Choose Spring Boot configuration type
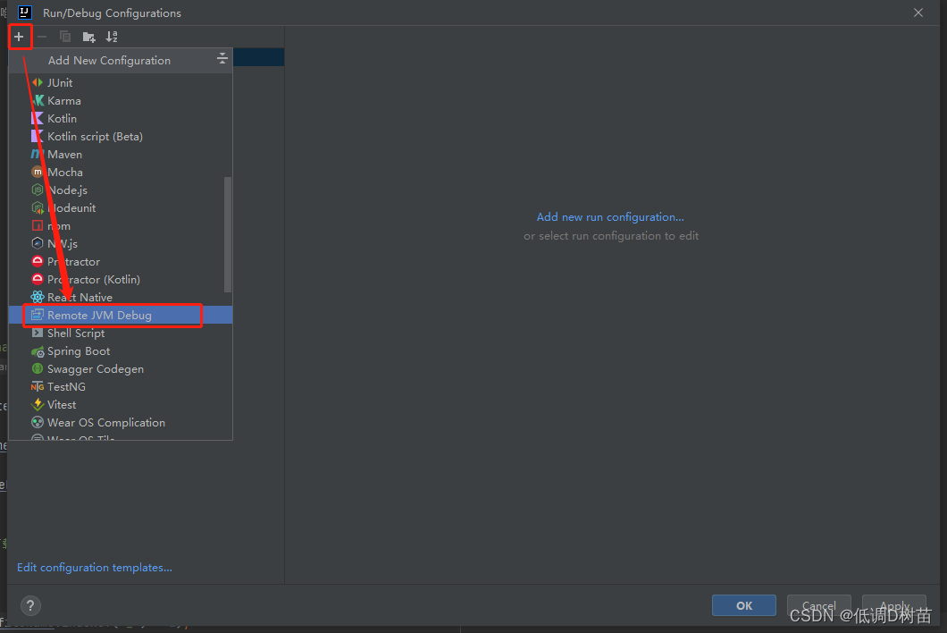 coord(121,350)
